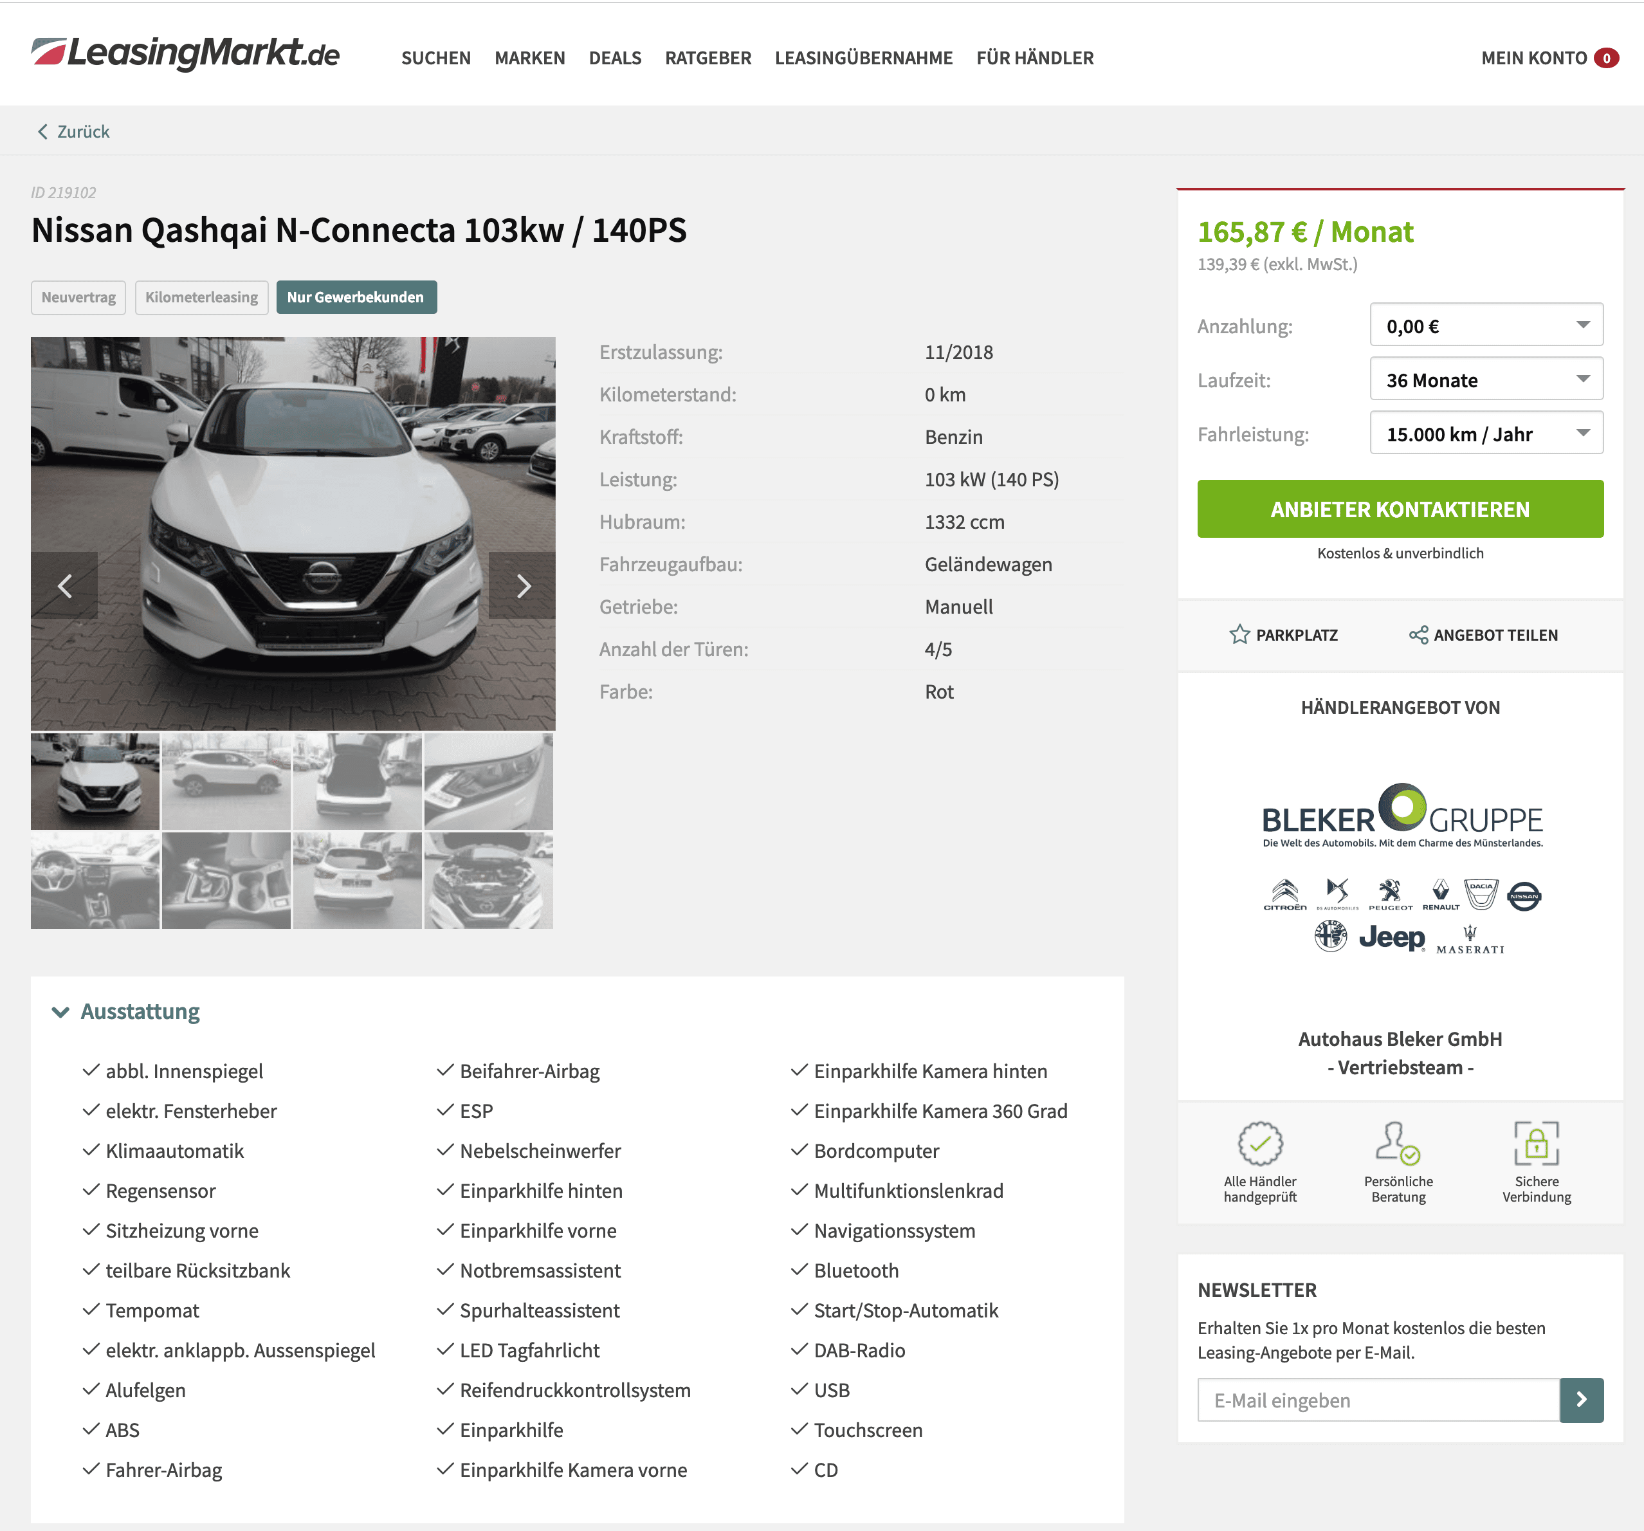The image size is (1644, 1531).
Task: Click the Angebot teilen share icon
Action: point(1418,634)
